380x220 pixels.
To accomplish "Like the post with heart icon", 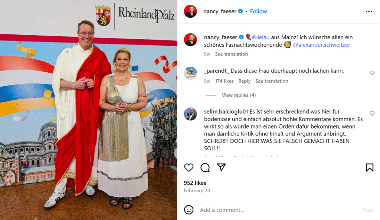I will click(x=189, y=167).
